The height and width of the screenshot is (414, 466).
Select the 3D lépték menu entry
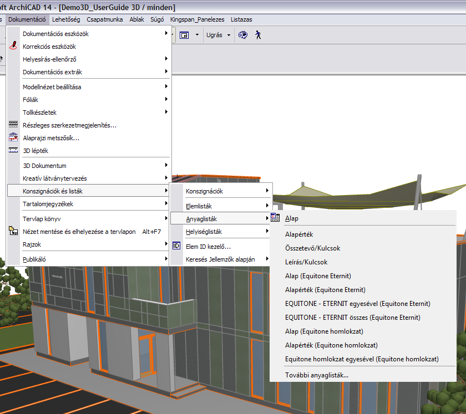click(88, 151)
